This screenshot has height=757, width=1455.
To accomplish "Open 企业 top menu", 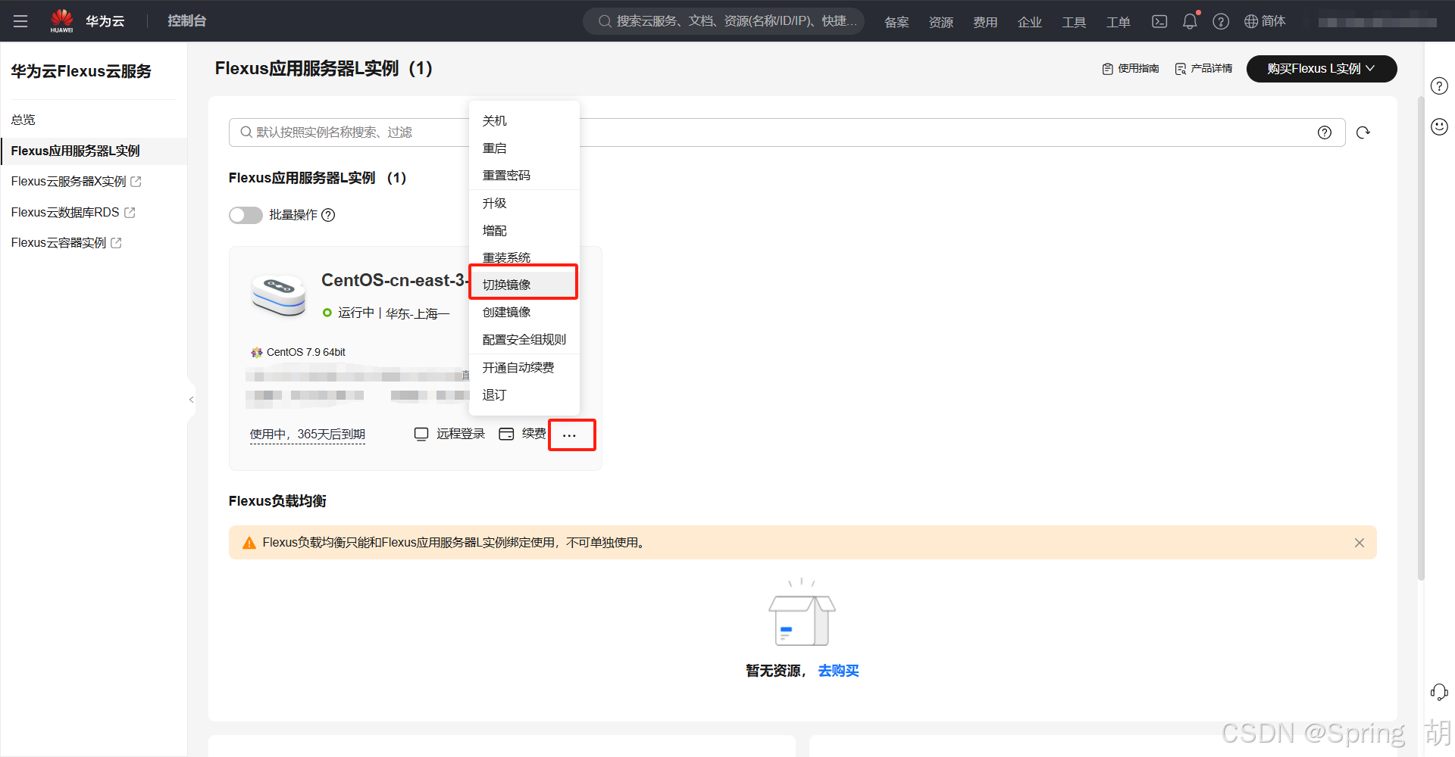I will click(1029, 22).
